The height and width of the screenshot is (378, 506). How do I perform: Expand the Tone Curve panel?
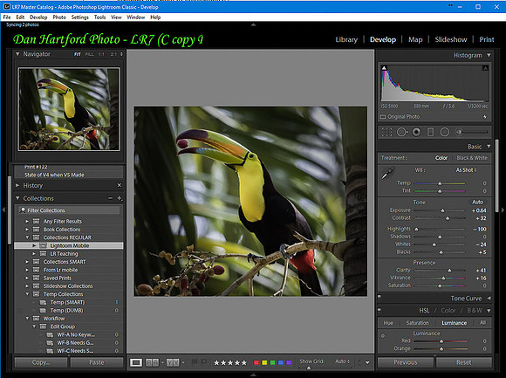point(489,299)
